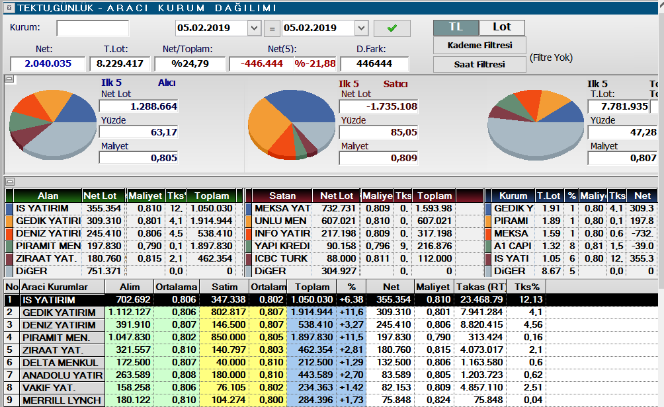Click the maroon swatch beside ZIRAAT YAT. in Alan table
This screenshot has width=664, height=407.
10,258
